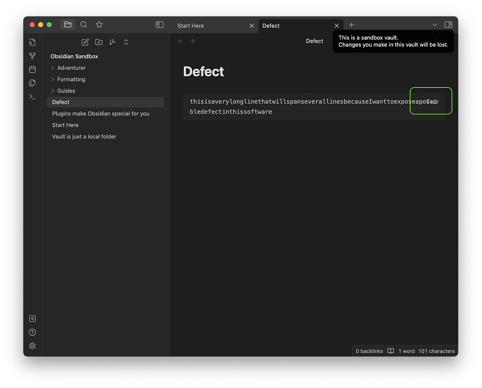Open the command palette
This screenshot has width=482, height=388.
(32, 96)
